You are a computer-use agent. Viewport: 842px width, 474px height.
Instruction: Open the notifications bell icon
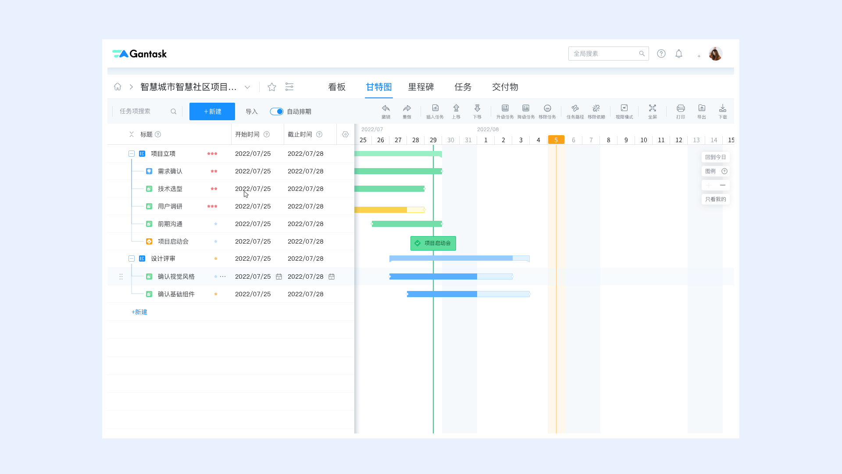(x=679, y=54)
